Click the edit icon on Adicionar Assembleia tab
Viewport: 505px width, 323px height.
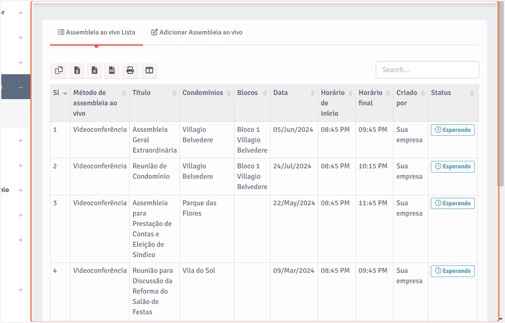click(x=154, y=32)
